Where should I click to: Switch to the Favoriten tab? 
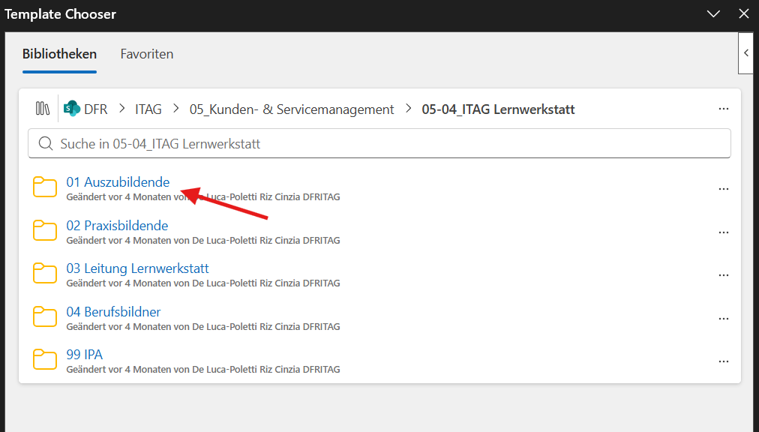(147, 54)
